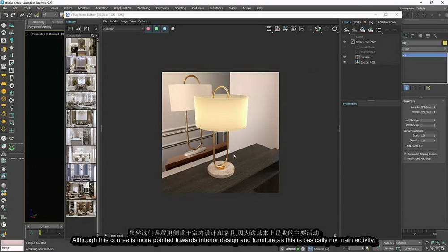
Task: Open the Rendering menu
Action: coord(143,8)
